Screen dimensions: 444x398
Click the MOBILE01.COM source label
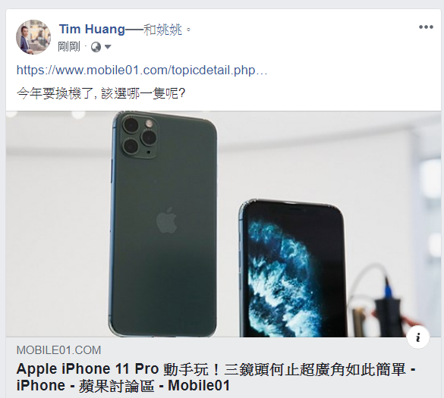(x=58, y=350)
